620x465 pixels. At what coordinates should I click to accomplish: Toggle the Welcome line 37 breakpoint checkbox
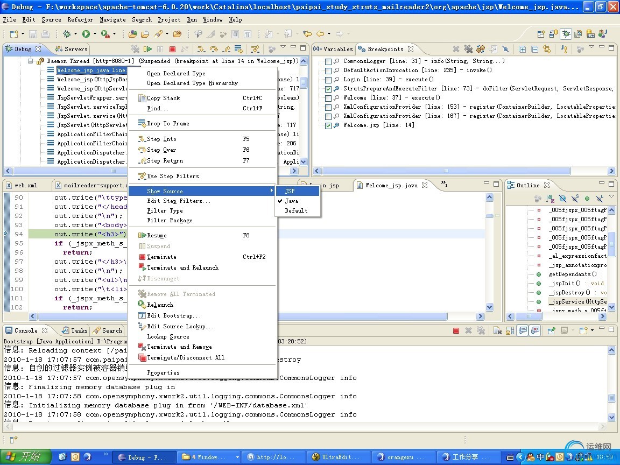(328, 98)
